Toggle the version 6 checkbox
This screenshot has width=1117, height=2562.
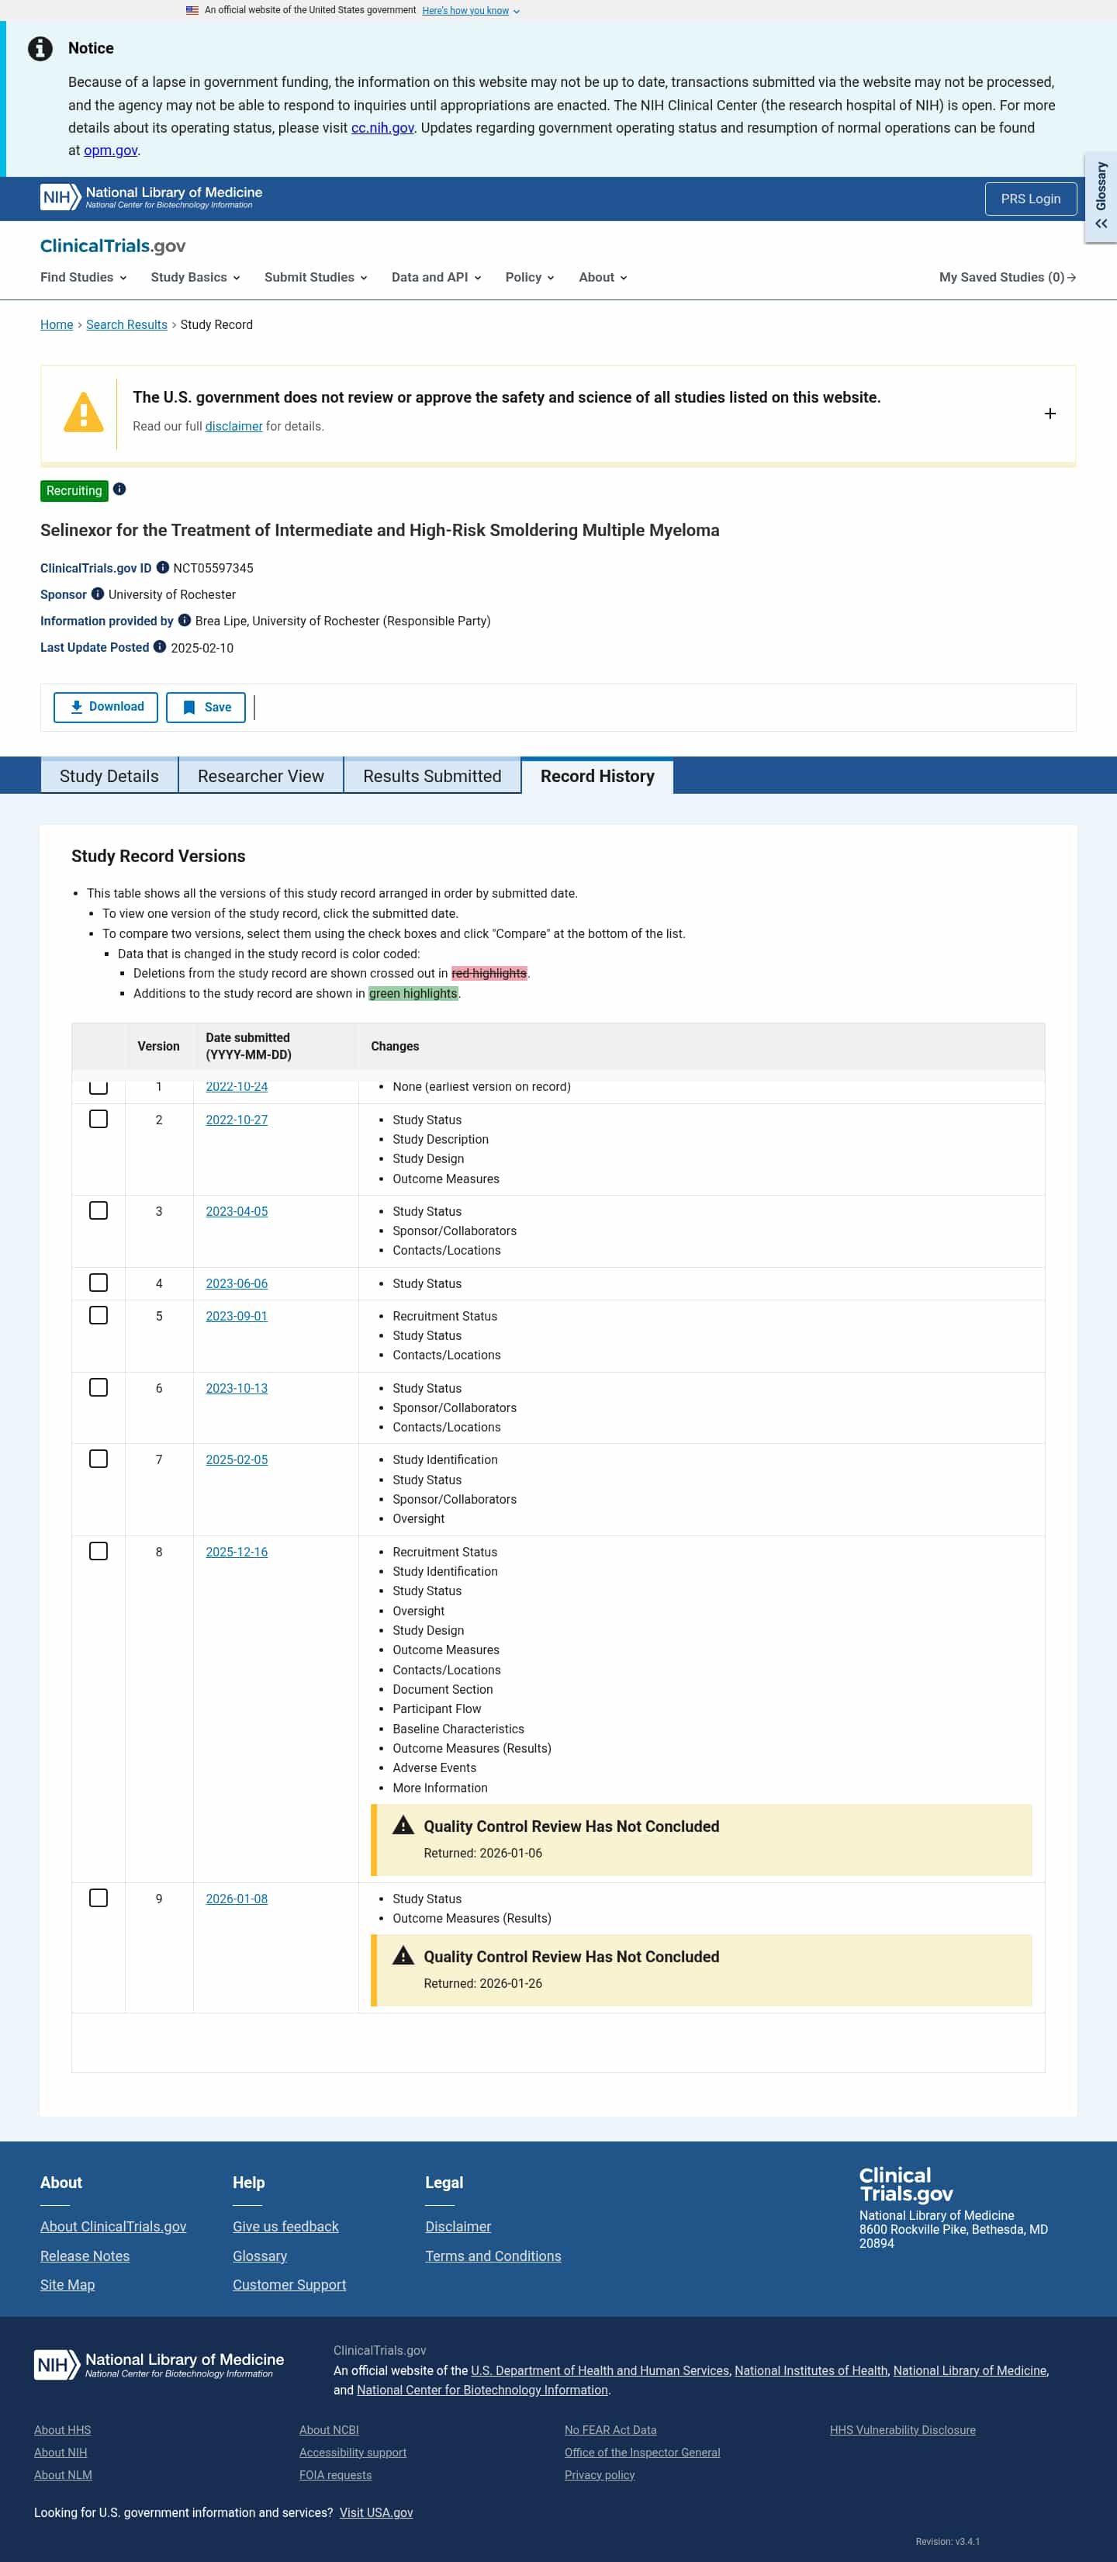pyautogui.click(x=99, y=1387)
